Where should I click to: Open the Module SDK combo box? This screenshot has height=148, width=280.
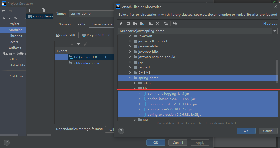point(96,35)
